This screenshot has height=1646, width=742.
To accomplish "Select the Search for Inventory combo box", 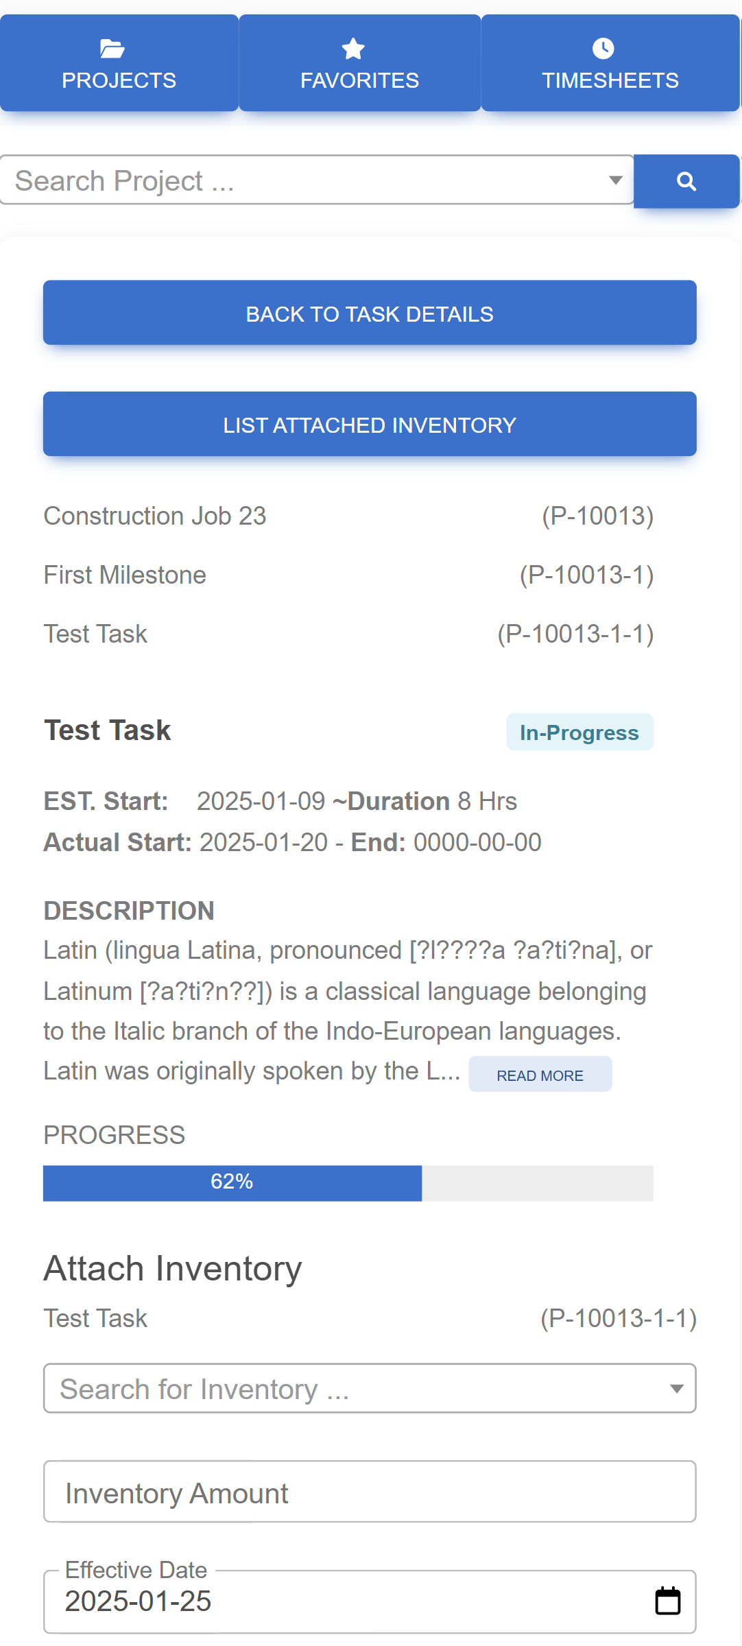I will tap(370, 1389).
